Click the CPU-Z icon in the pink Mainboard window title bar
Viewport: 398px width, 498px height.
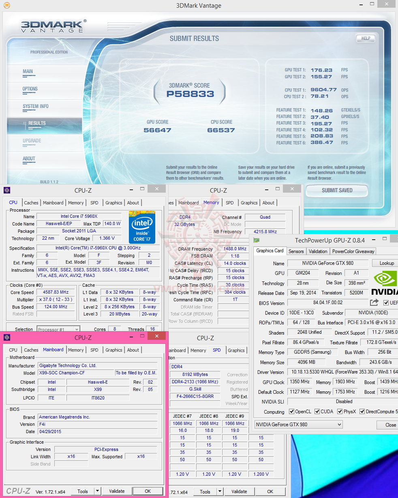tap(7, 337)
